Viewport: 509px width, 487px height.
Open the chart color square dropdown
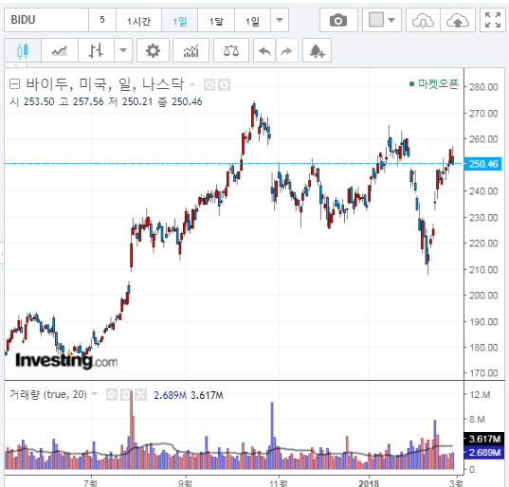[382, 20]
